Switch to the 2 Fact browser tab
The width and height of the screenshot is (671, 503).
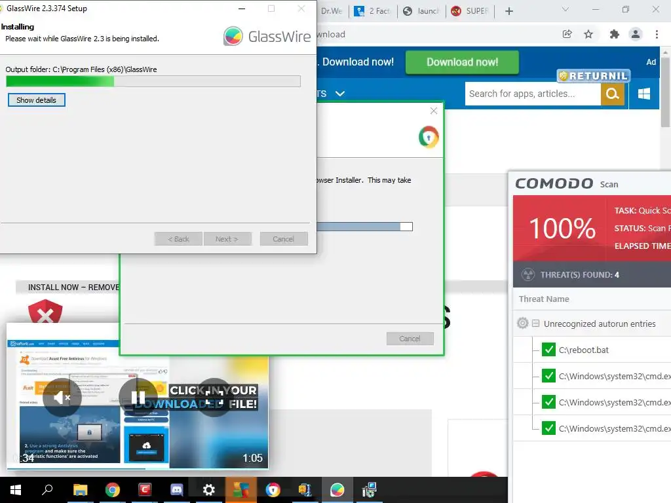373,11
